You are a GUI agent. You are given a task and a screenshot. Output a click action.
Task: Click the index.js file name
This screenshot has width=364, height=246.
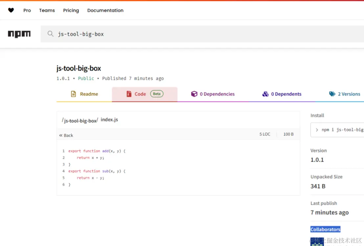[x=109, y=120]
